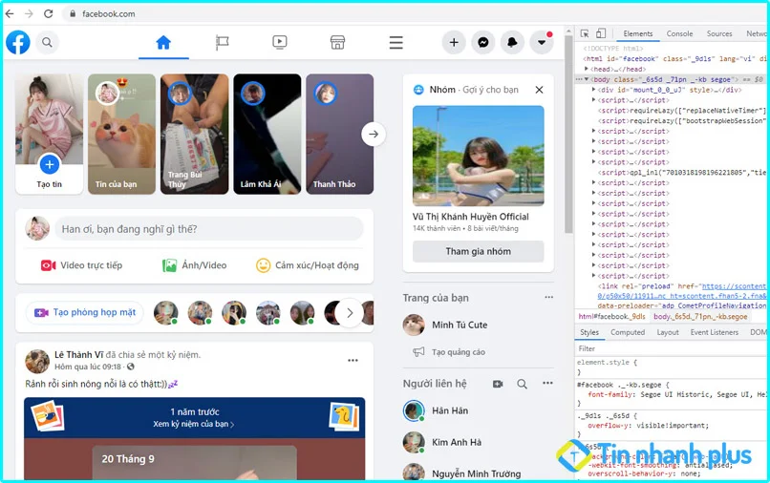Viewport: 770px width, 483px height.
Task: Open the Facebook search icon
Action: [x=47, y=42]
